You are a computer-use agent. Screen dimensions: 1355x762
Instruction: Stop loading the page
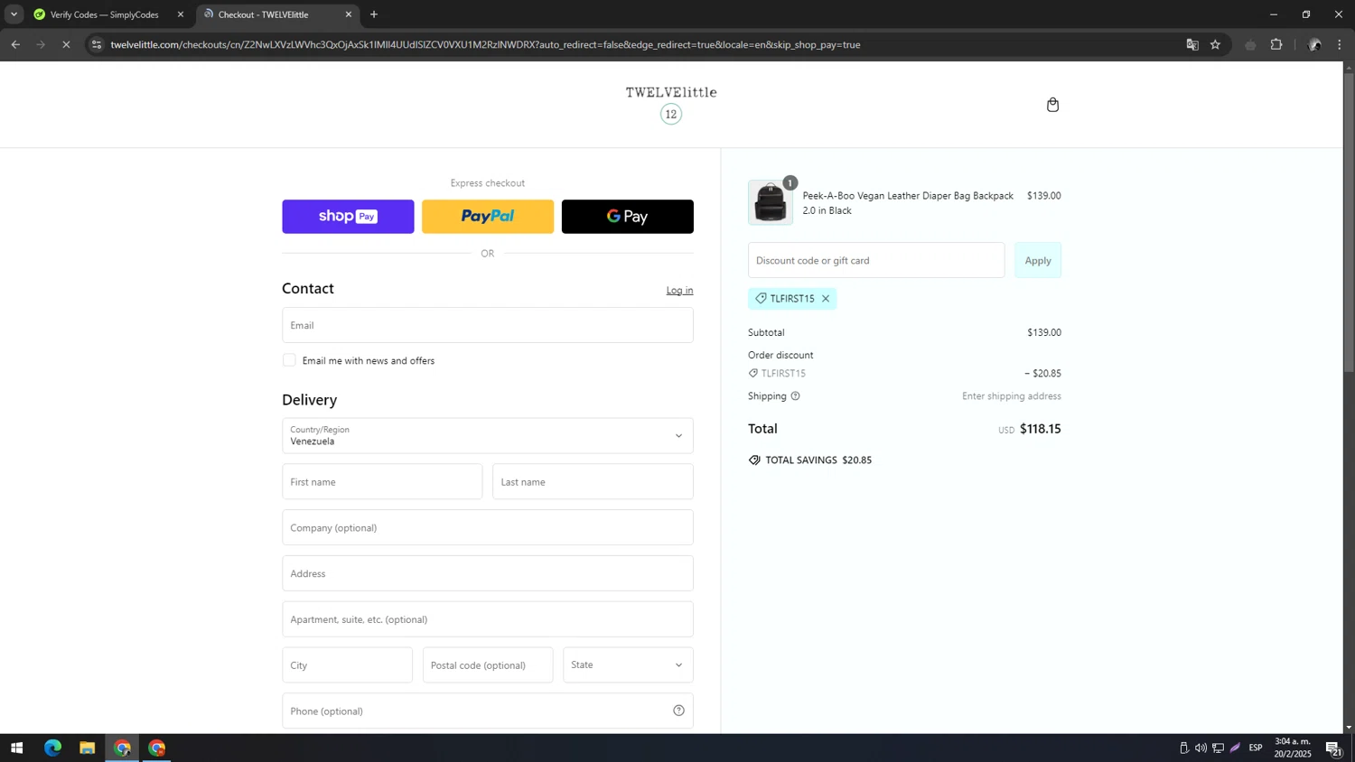(66, 44)
